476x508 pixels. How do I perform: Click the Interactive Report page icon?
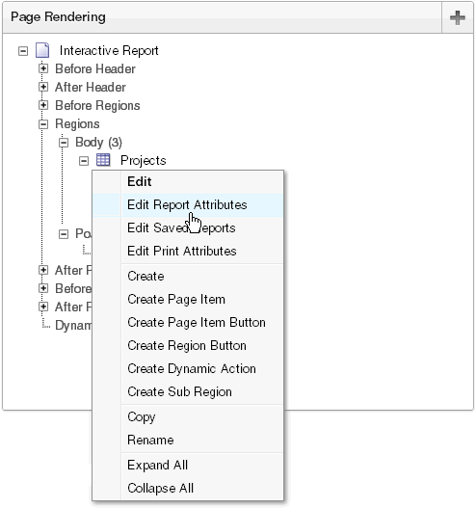click(42, 50)
